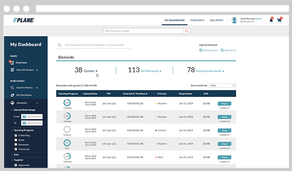Click the 92% quoting progress ring
Viewport: 292px width, 171px height.
[x=67, y=103]
